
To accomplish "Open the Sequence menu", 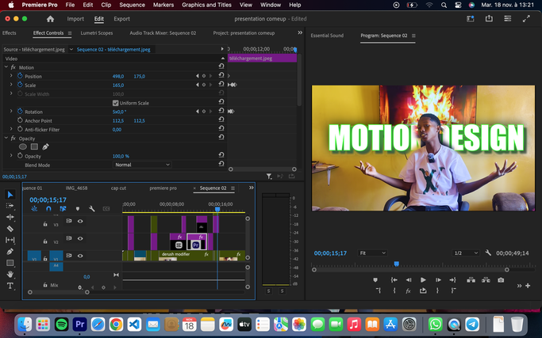I will point(131,5).
